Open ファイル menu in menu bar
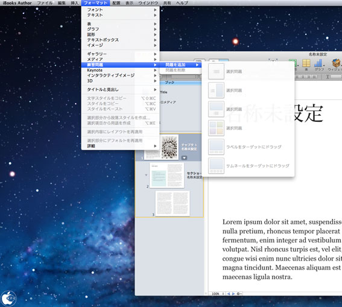342x307 pixels. pos(45,3)
